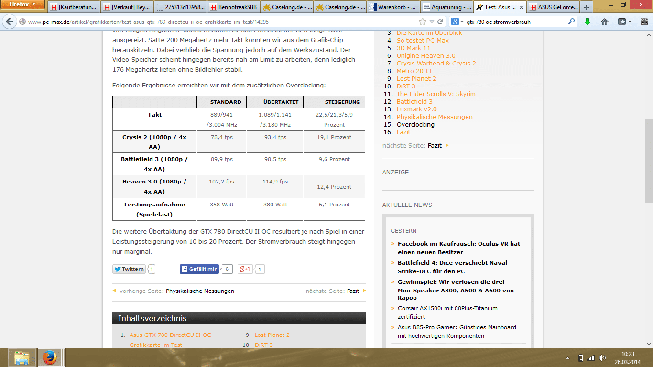Read news Facebook im Kaufrausch Oculus VR
The image size is (653, 367).
(x=459, y=248)
